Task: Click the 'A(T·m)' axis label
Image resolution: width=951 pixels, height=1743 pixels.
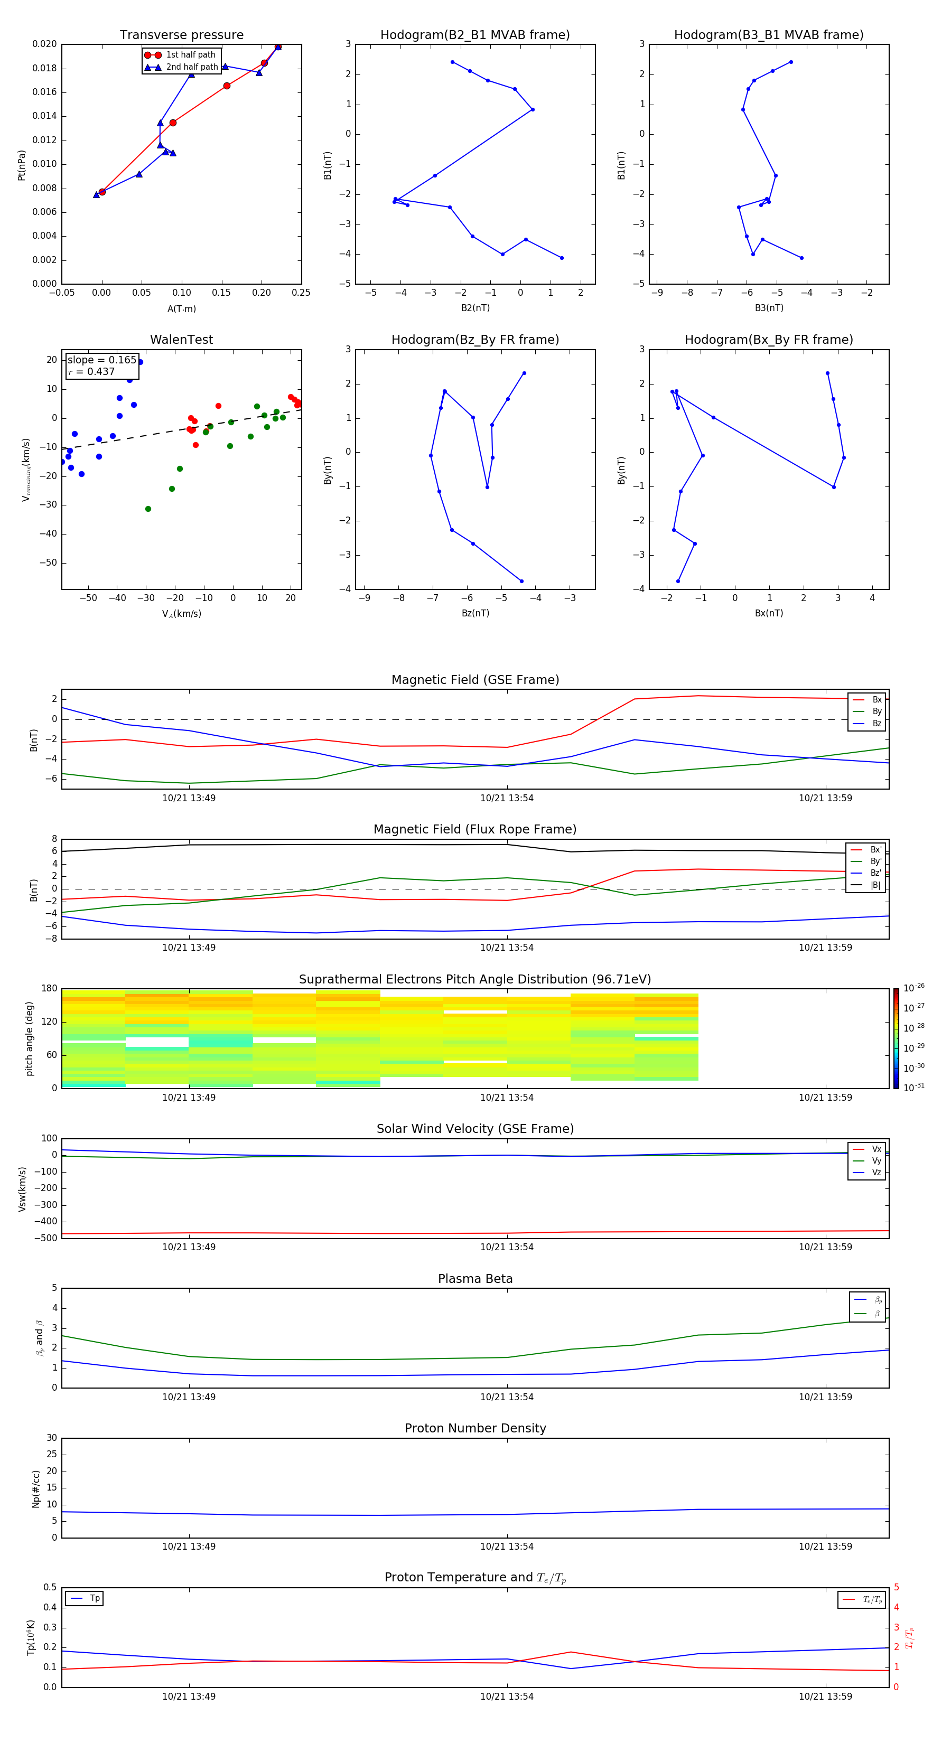Action: click(x=181, y=308)
